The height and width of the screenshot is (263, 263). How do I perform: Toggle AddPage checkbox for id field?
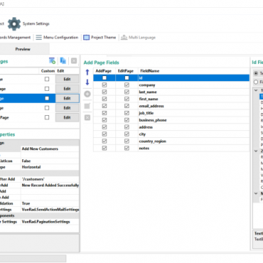coord(104,78)
